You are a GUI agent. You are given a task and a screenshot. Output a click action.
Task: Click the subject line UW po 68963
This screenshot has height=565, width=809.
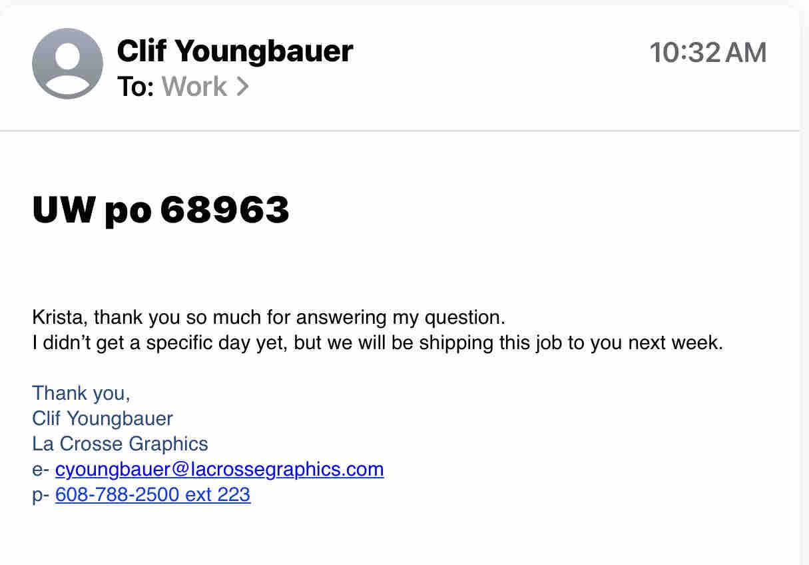coord(160,210)
